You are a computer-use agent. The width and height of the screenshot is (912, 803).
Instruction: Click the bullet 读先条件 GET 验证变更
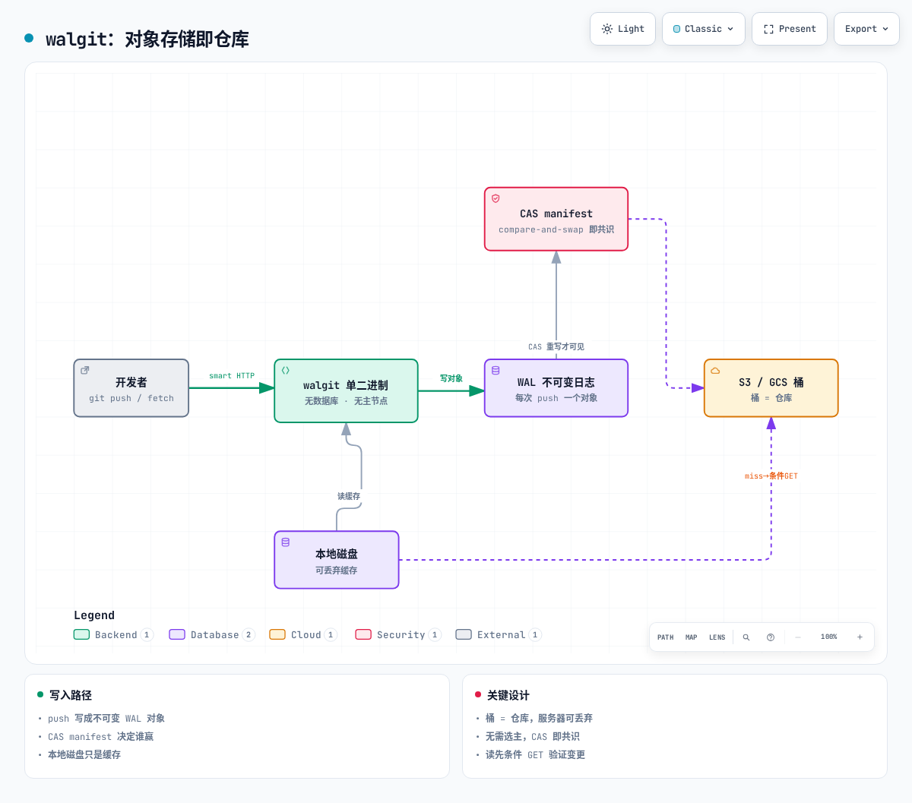coord(535,755)
